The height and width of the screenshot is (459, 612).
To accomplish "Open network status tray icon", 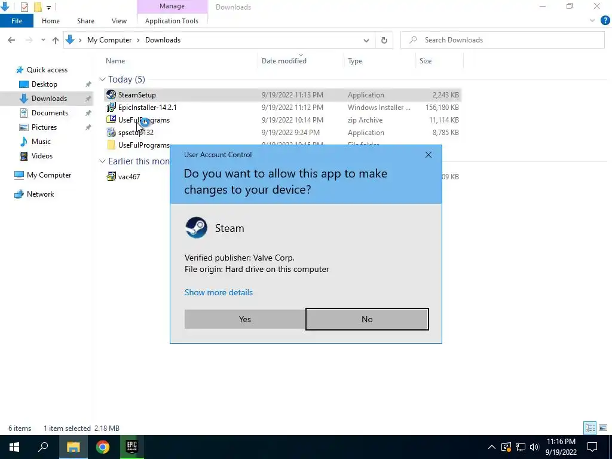I will [521, 447].
